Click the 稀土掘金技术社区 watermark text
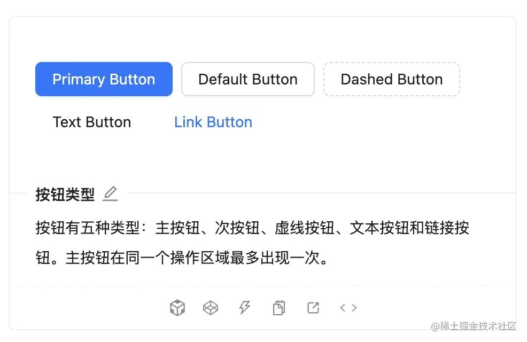The width and height of the screenshot is (527, 342). coord(474,326)
